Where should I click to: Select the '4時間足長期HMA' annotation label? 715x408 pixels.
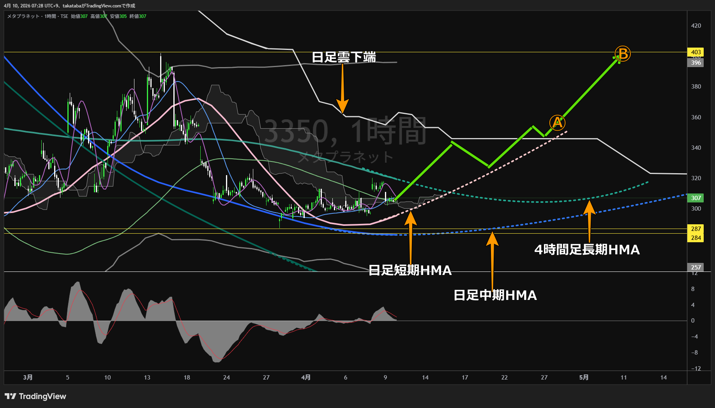587,250
